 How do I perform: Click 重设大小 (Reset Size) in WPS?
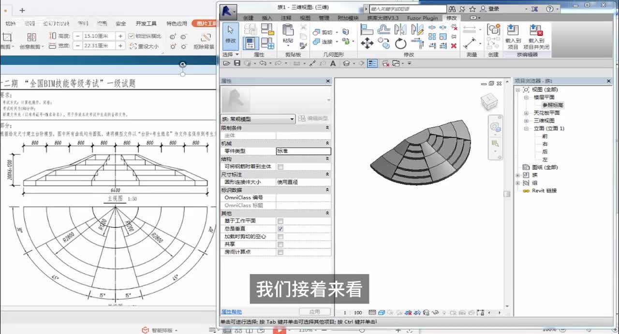pyautogui.click(x=144, y=46)
